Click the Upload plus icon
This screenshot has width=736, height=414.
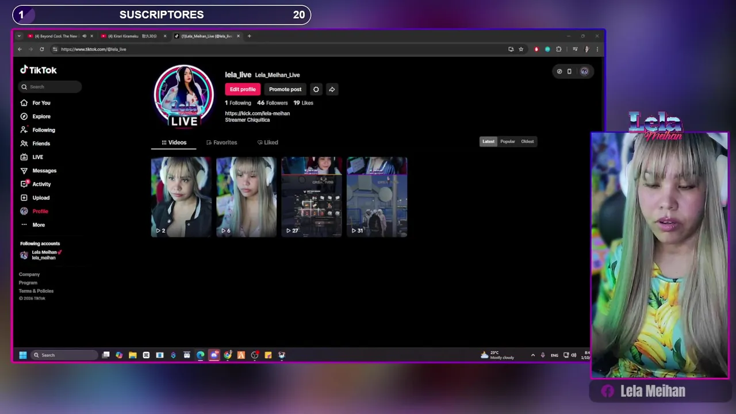(x=24, y=198)
